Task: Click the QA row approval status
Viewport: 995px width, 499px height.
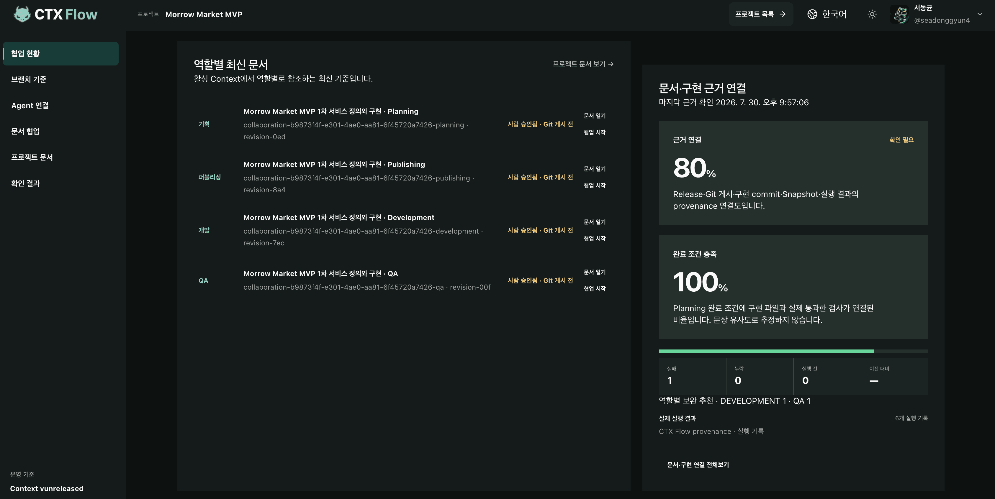Action: coord(540,280)
